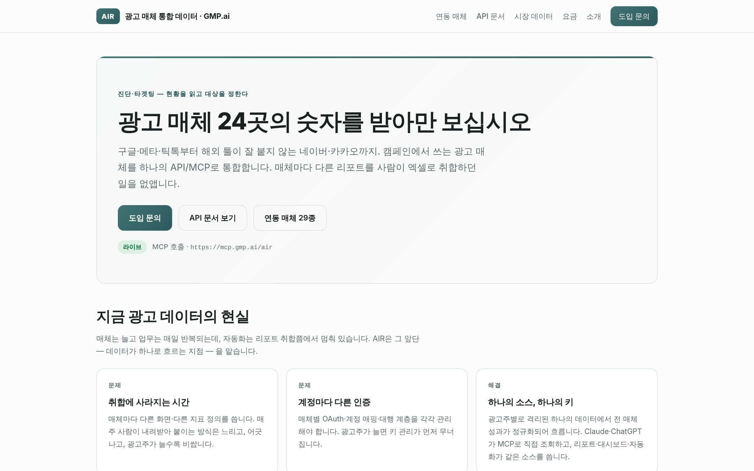The image size is (754, 471).
Task: Go to 시장 데이터 in navigation
Action: [533, 16]
